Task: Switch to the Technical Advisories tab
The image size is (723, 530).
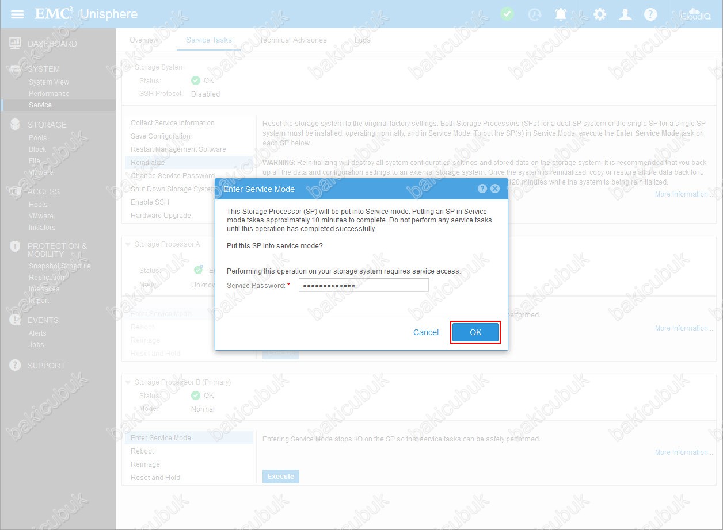Action: (x=293, y=40)
